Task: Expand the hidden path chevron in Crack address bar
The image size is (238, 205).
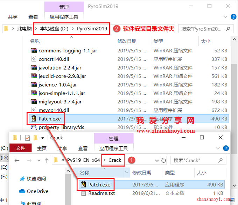Action: (x=63, y=160)
